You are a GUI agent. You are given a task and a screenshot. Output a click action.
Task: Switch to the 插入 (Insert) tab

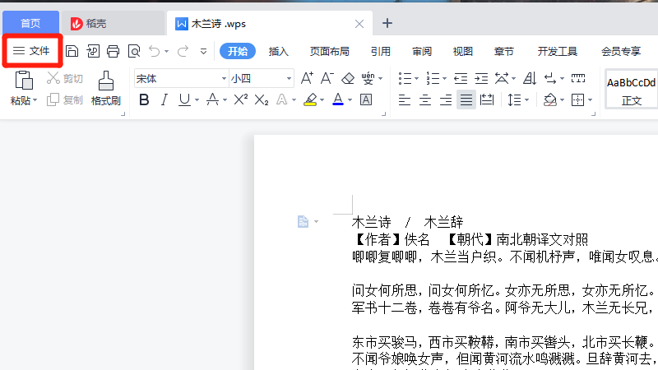coord(279,51)
